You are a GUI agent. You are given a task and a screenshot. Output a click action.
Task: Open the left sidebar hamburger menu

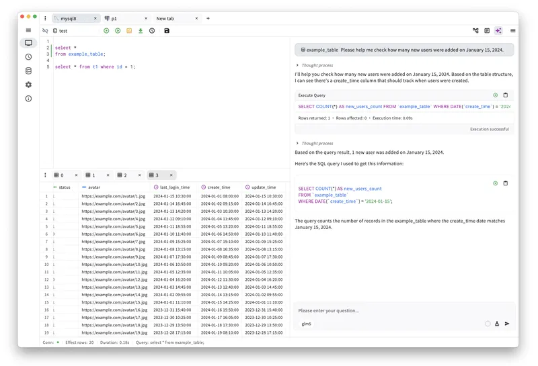coord(28,30)
